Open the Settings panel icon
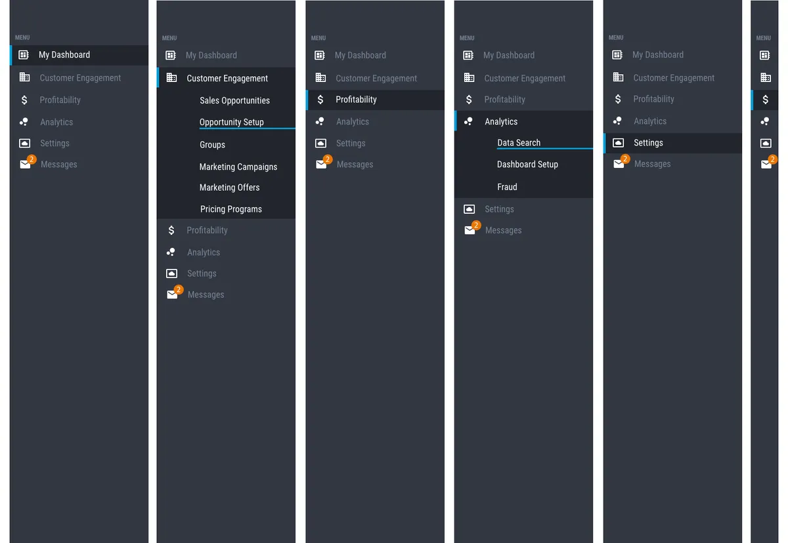The height and width of the screenshot is (543, 788). pos(24,143)
